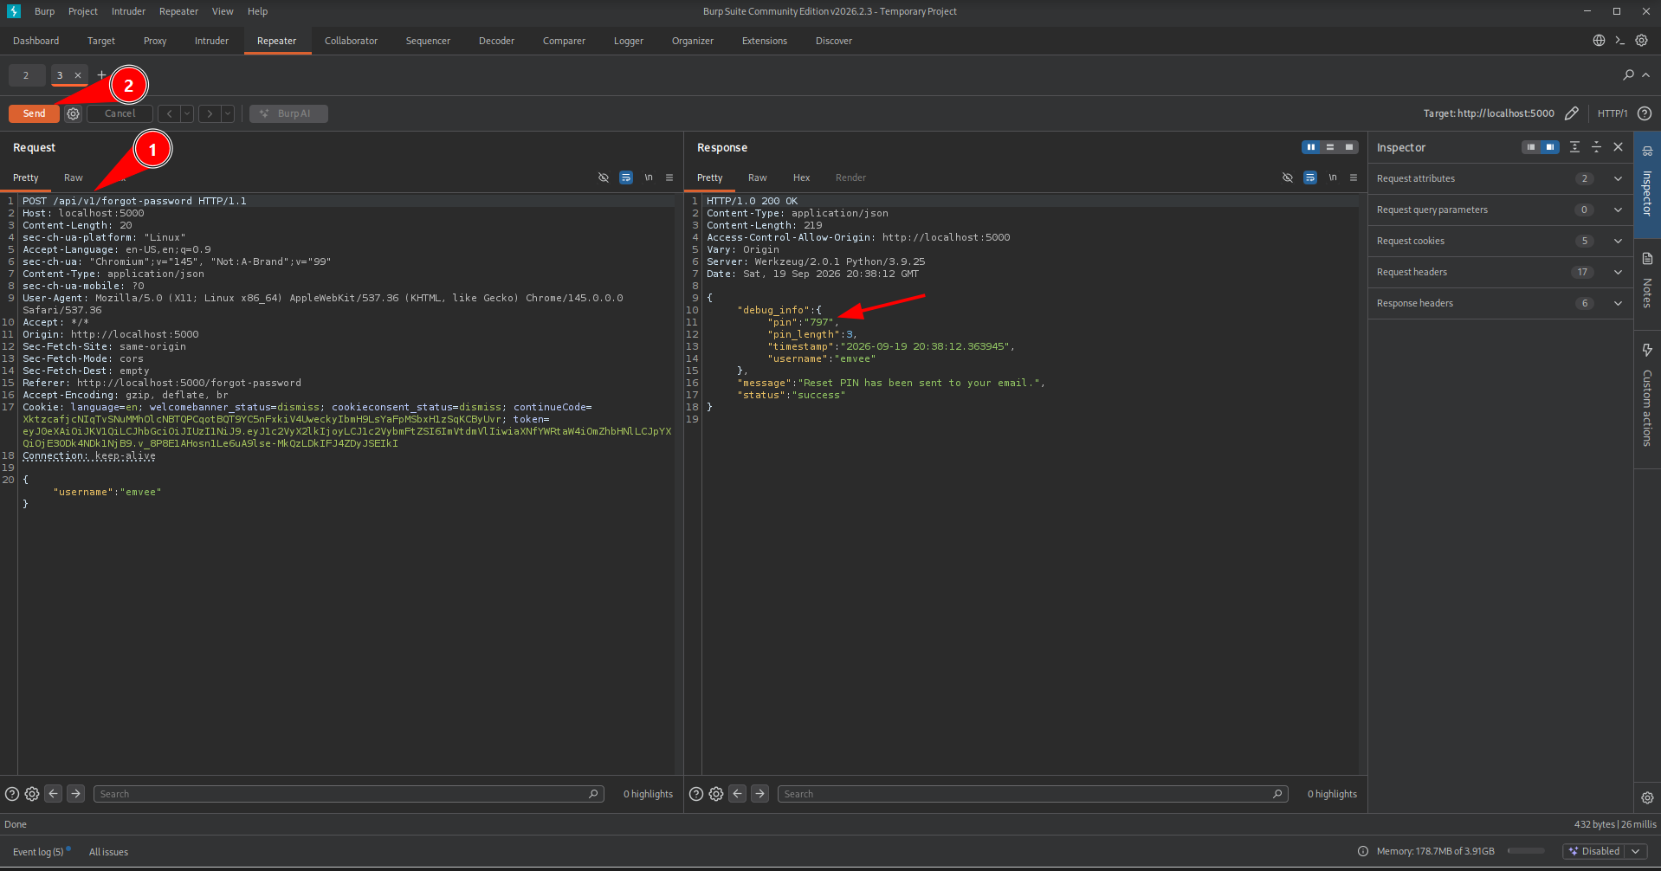Image resolution: width=1661 pixels, height=871 pixels.
Task: Open Response search settings gear
Action: tap(716, 794)
